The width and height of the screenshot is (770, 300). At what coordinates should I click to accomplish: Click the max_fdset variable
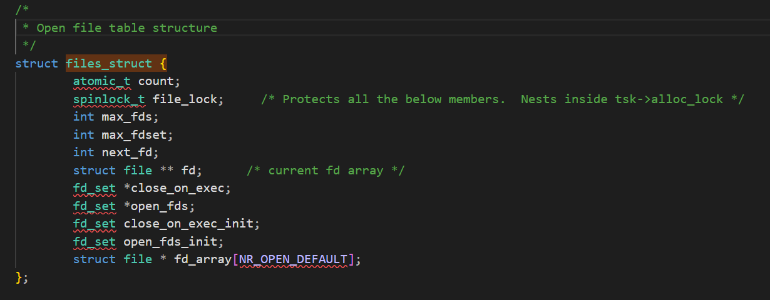point(137,134)
